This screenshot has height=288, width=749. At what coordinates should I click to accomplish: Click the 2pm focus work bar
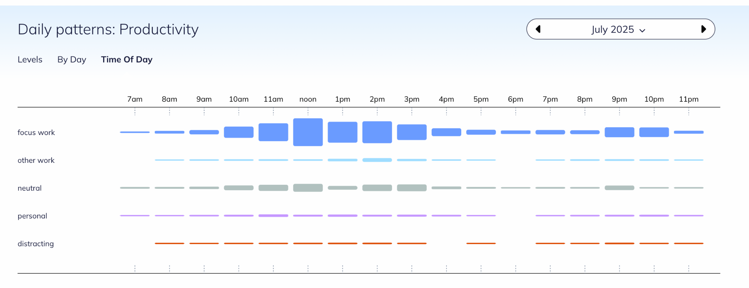[377, 132]
